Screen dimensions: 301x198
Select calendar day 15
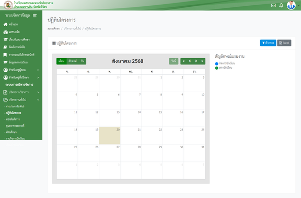tap(152, 118)
